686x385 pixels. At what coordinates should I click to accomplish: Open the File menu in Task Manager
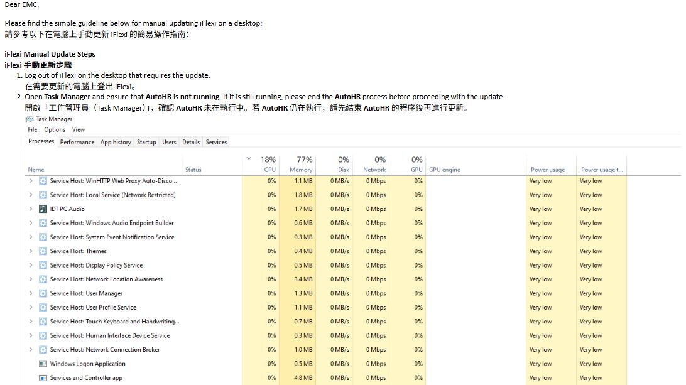pyautogui.click(x=33, y=129)
